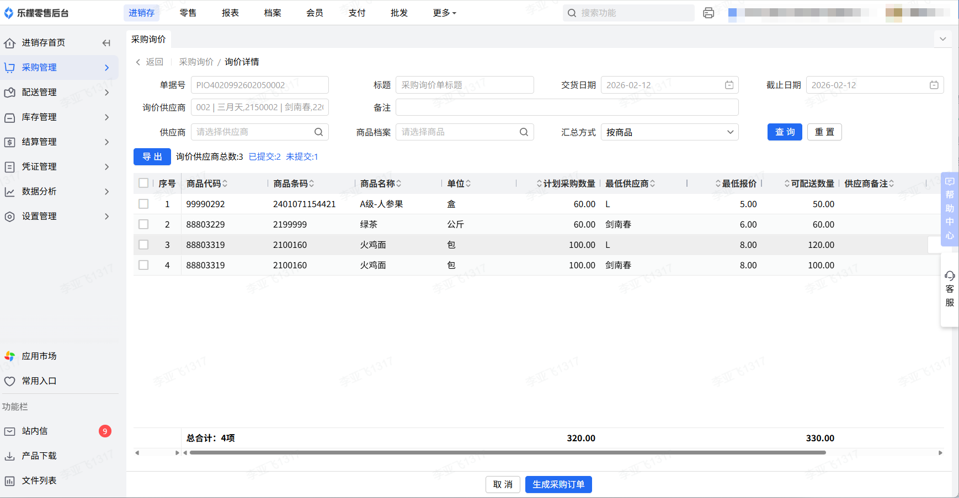Switch to the 报表 top menu
This screenshot has width=959, height=498.
[x=230, y=13]
